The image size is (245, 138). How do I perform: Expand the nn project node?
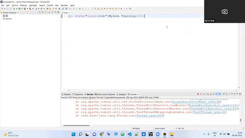tap(2, 16)
